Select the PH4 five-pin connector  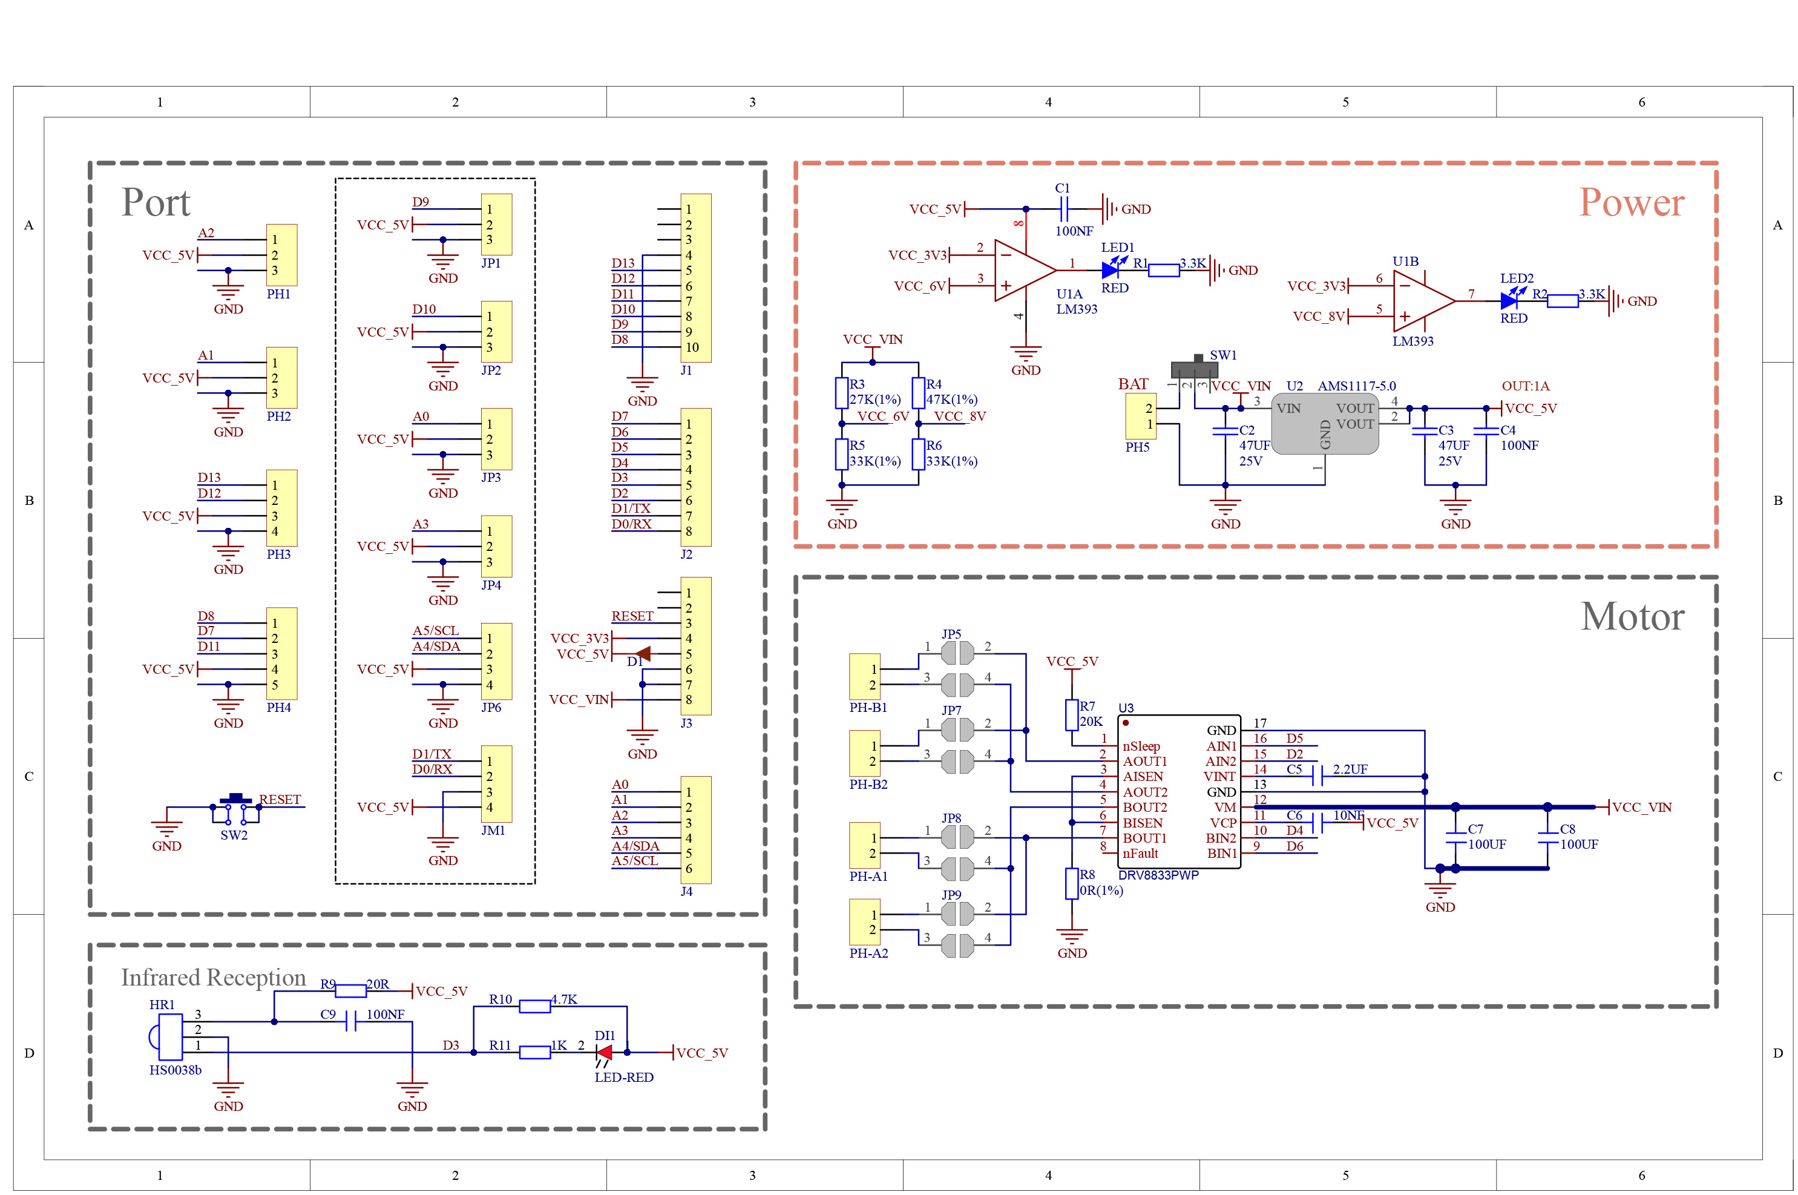281,654
